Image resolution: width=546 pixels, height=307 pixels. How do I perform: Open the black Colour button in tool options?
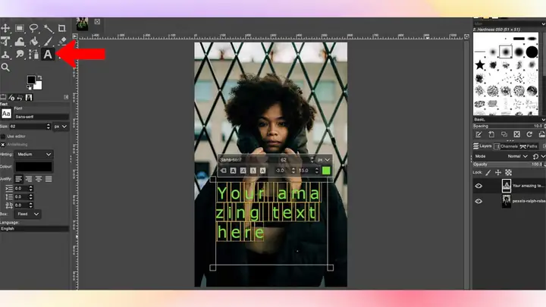33,167
